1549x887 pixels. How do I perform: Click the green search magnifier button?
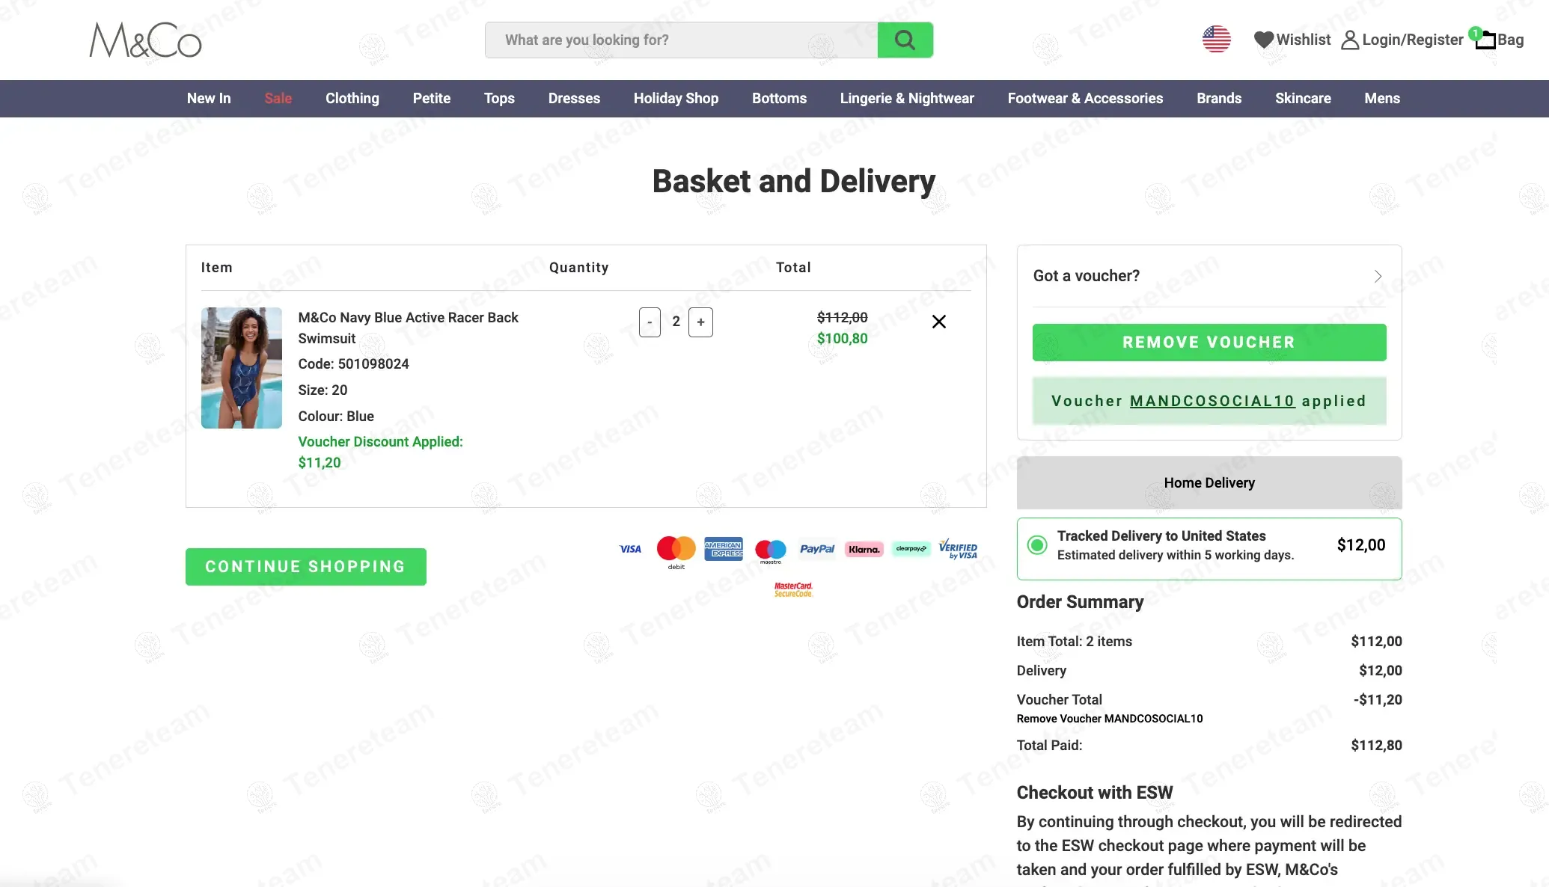(x=905, y=40)
